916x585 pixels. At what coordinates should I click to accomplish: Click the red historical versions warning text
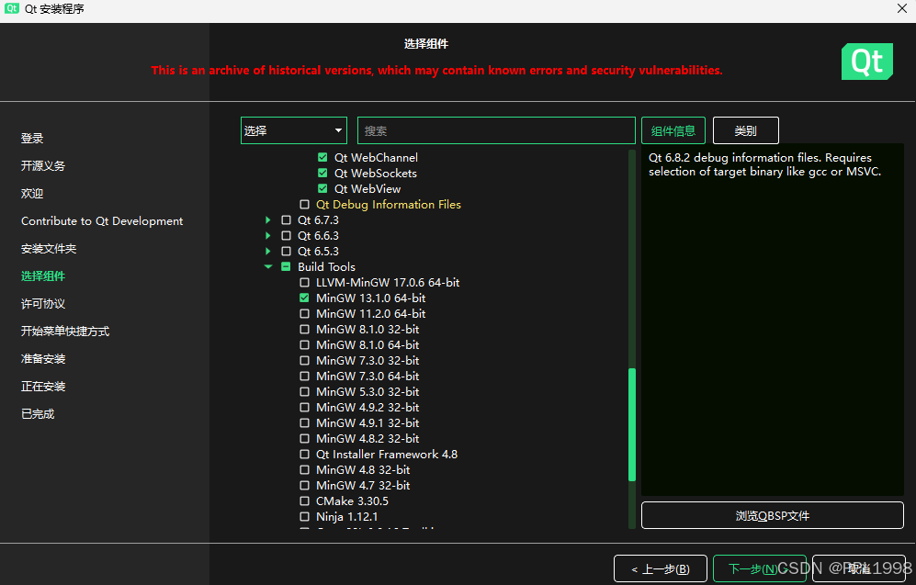tap(436, 70)
